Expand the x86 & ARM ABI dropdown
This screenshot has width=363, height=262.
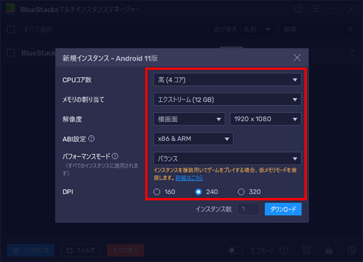(x=193, y=139)
